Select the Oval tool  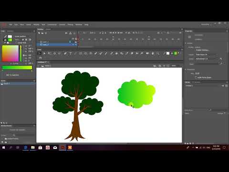coord(86,54)
